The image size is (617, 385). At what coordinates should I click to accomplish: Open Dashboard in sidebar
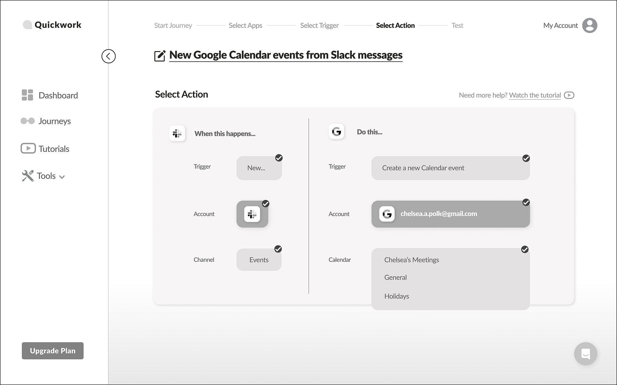50,95
